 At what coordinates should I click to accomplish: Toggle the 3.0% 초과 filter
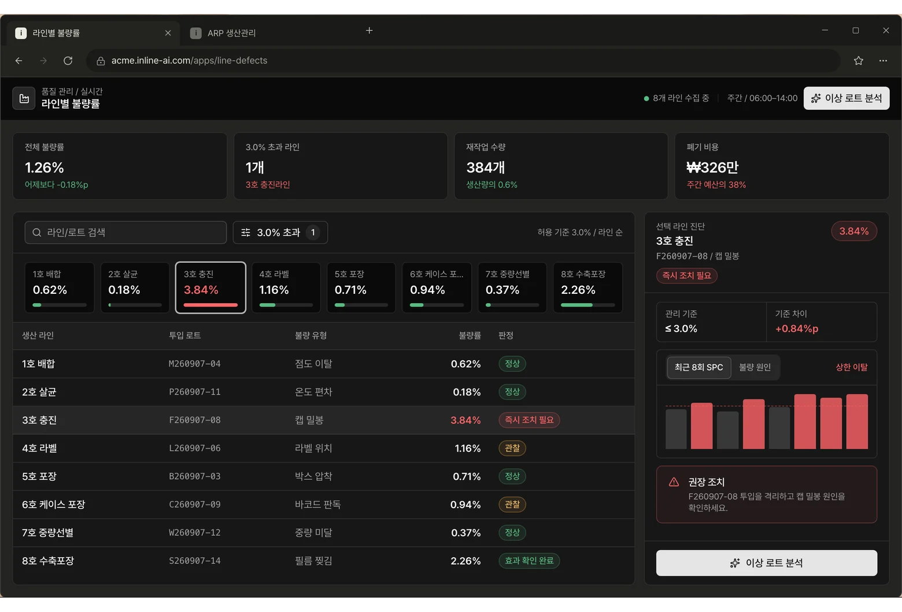point(280,233)
